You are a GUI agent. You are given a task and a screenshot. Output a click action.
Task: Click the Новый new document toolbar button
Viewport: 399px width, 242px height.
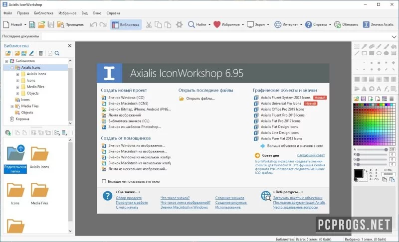point(13,24)
